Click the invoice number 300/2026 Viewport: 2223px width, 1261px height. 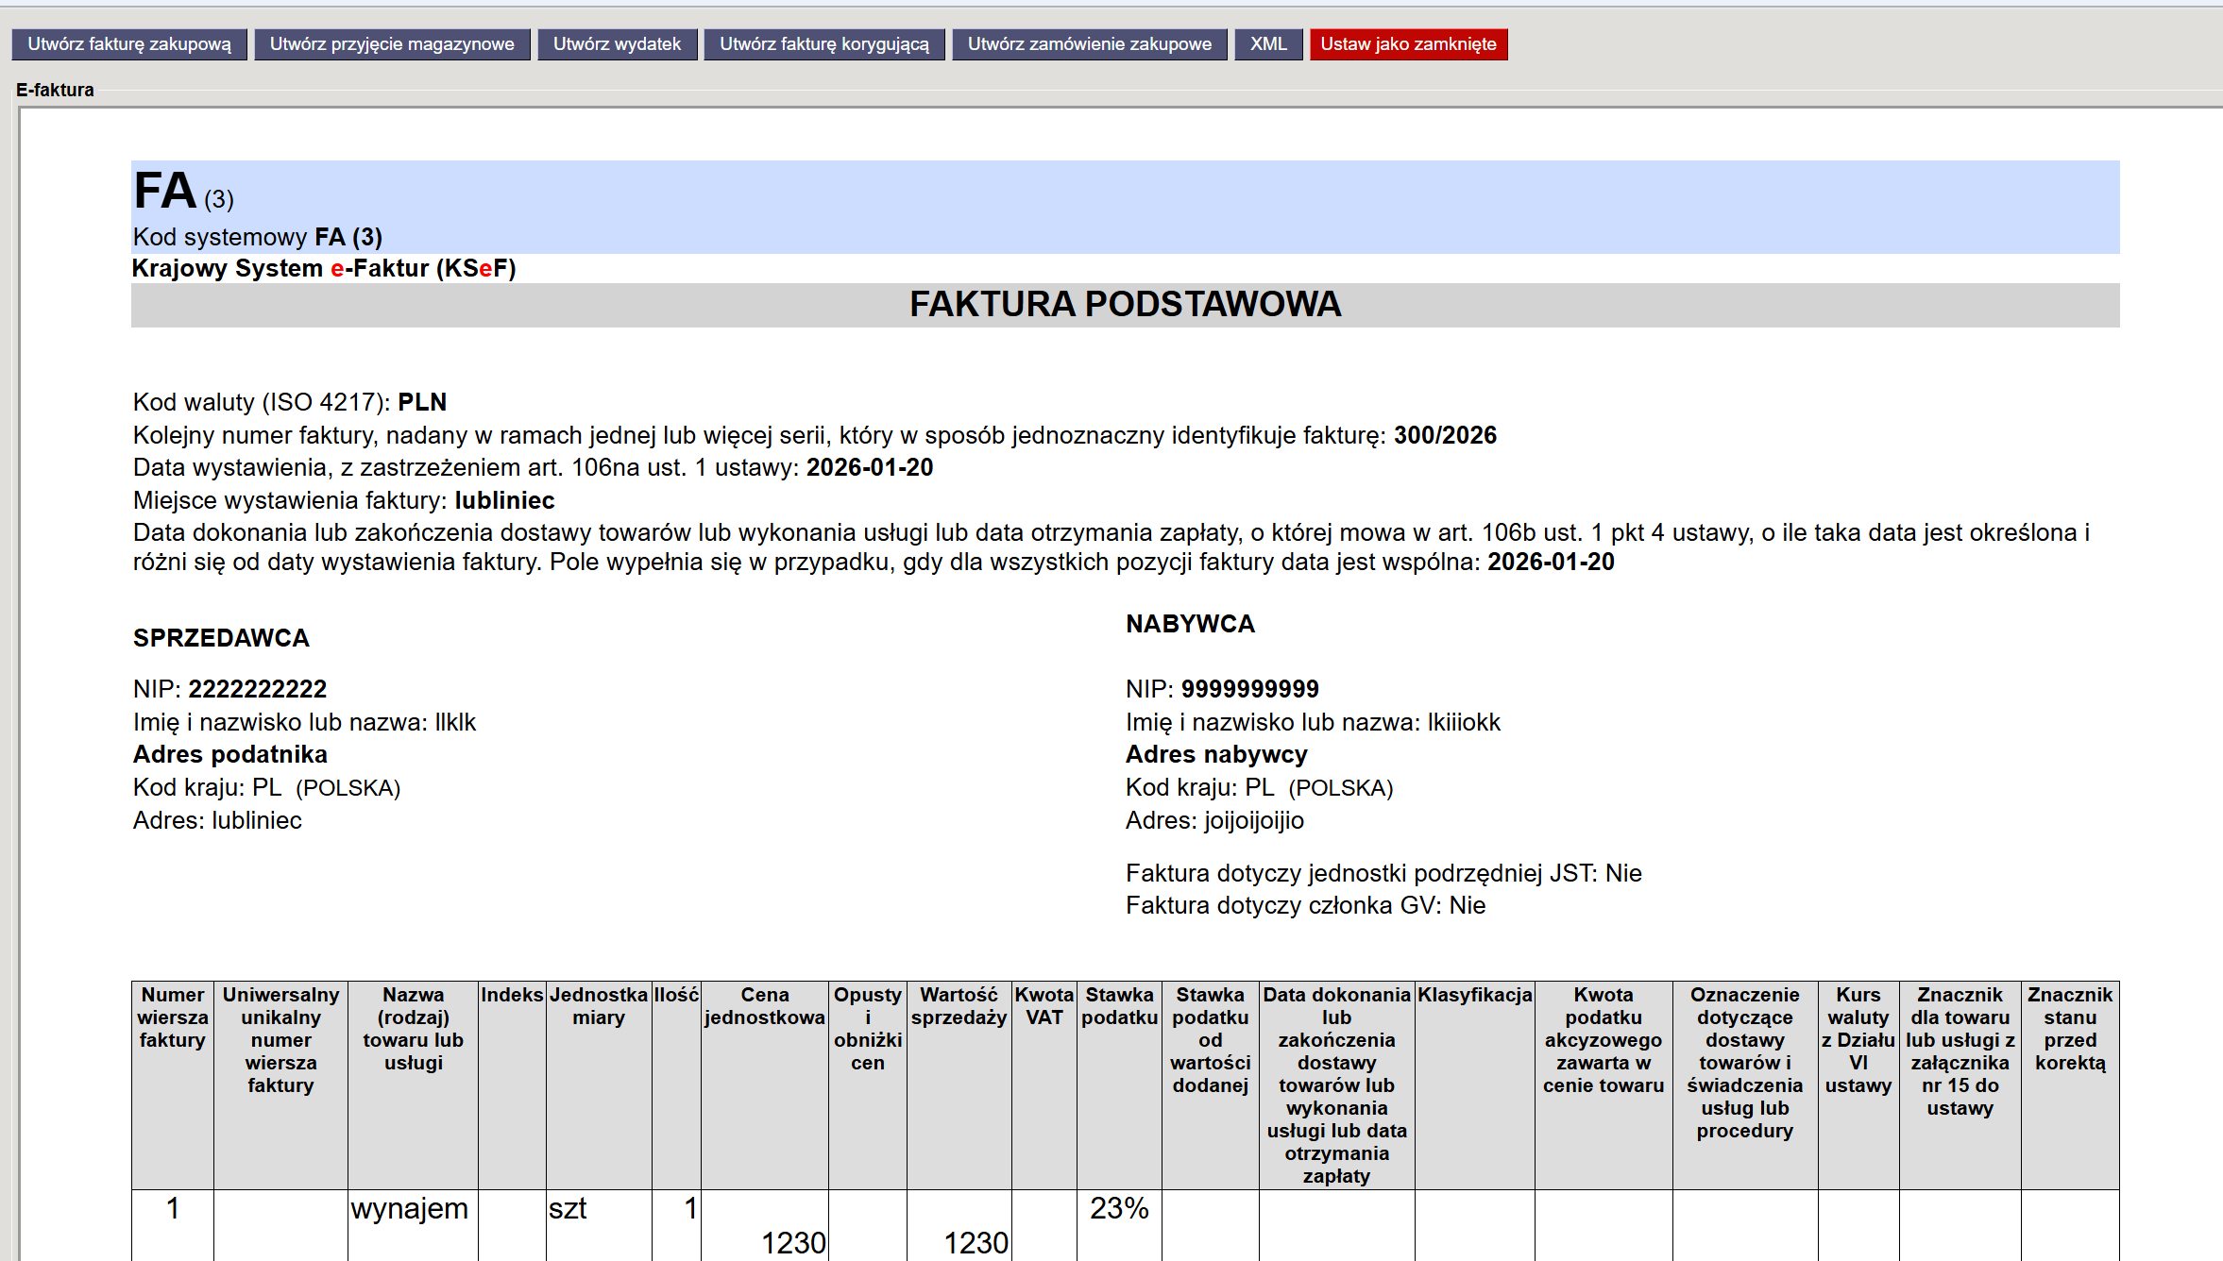coord(1445,435)
